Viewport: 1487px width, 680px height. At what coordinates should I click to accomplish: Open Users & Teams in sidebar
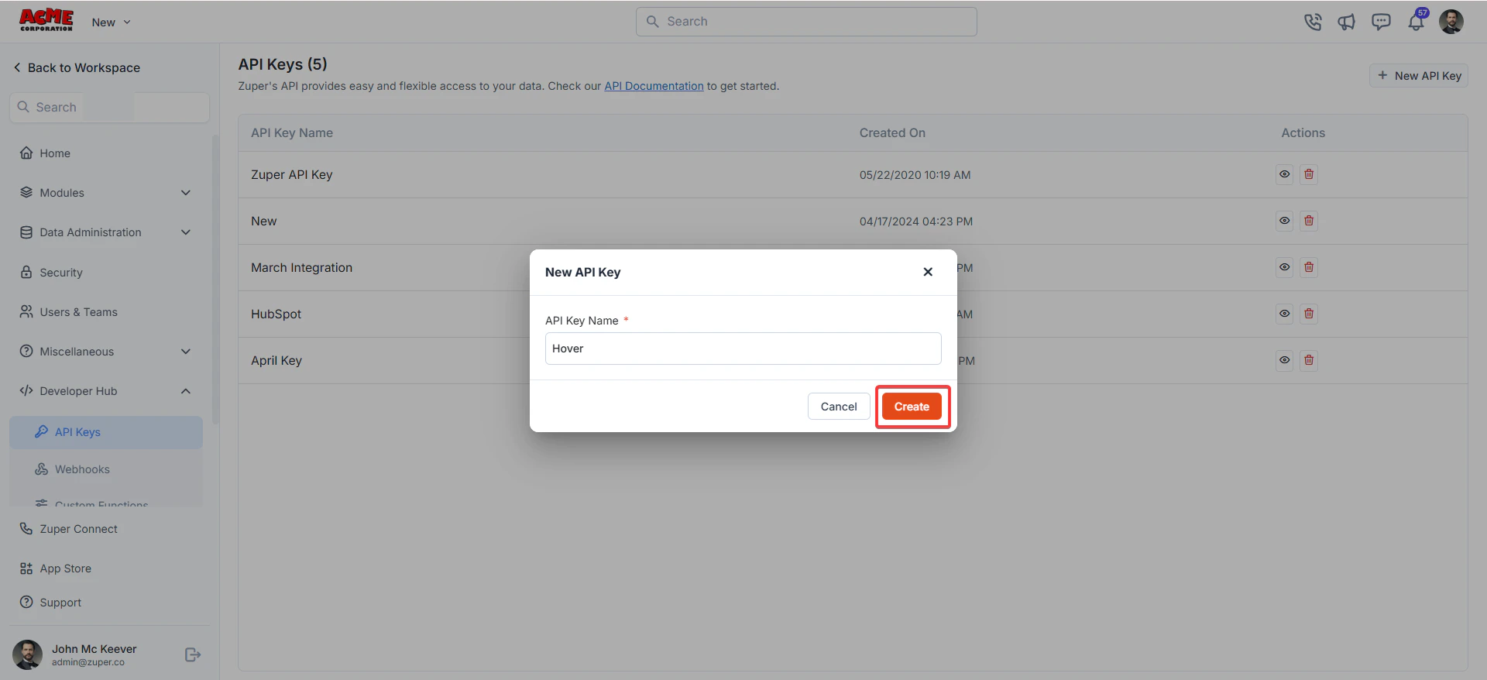68,312
